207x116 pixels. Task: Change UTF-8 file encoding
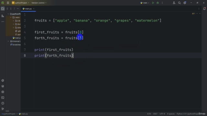(x=162, y=114)
